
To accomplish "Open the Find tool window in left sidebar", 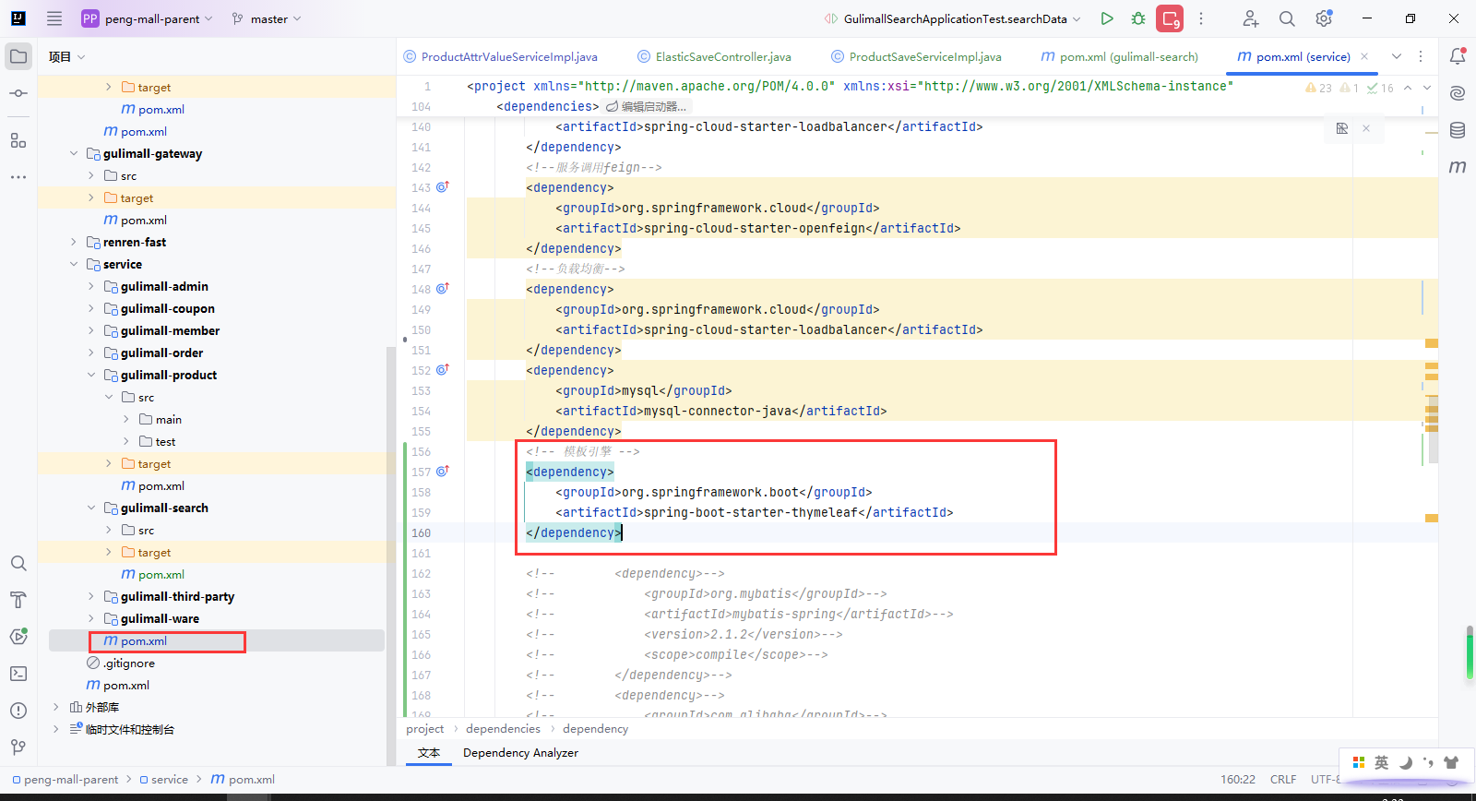I will [x=18, y=563].
